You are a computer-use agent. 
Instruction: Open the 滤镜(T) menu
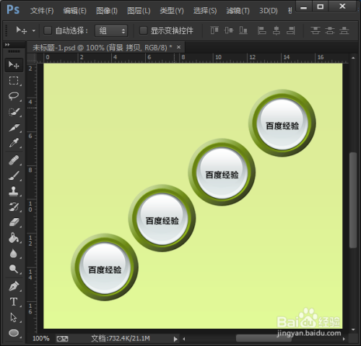(238, 11)
